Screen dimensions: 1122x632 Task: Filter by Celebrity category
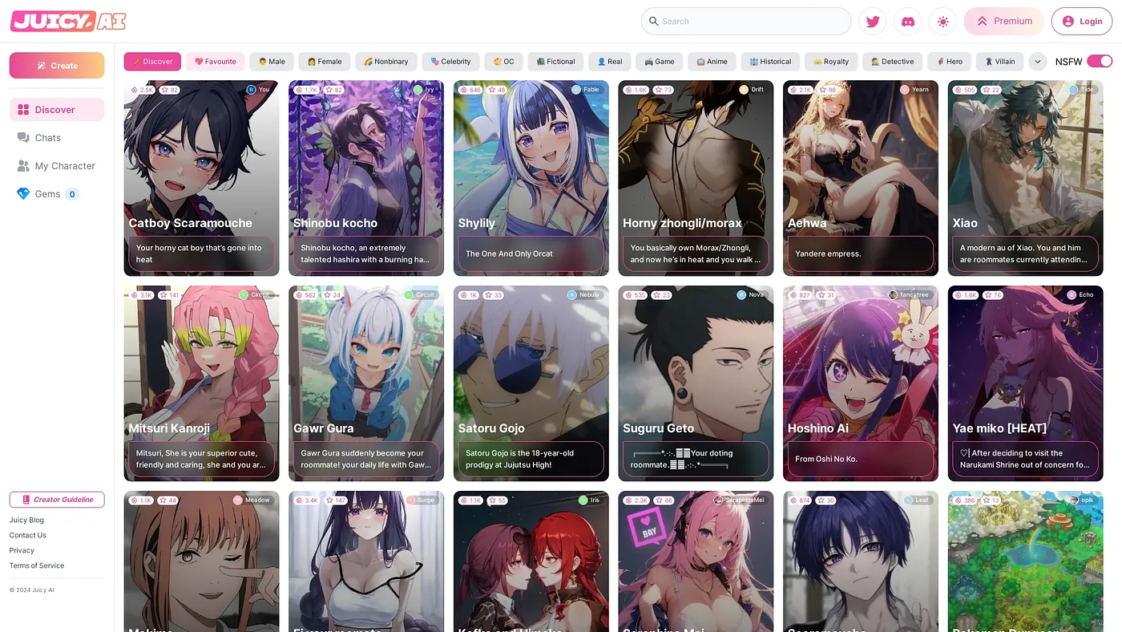tap(450, 62)
